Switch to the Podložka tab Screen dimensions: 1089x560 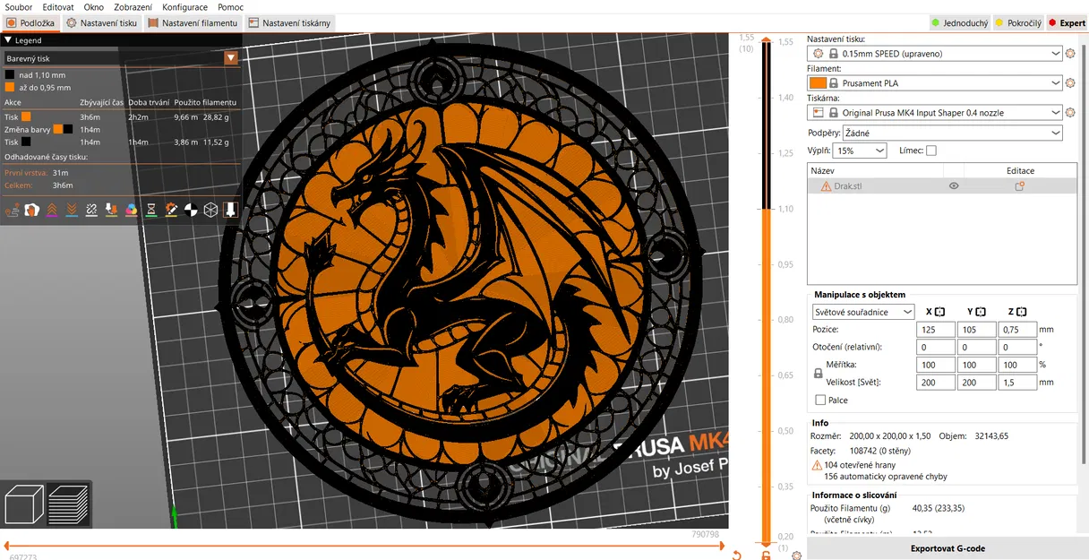[30, 22]
